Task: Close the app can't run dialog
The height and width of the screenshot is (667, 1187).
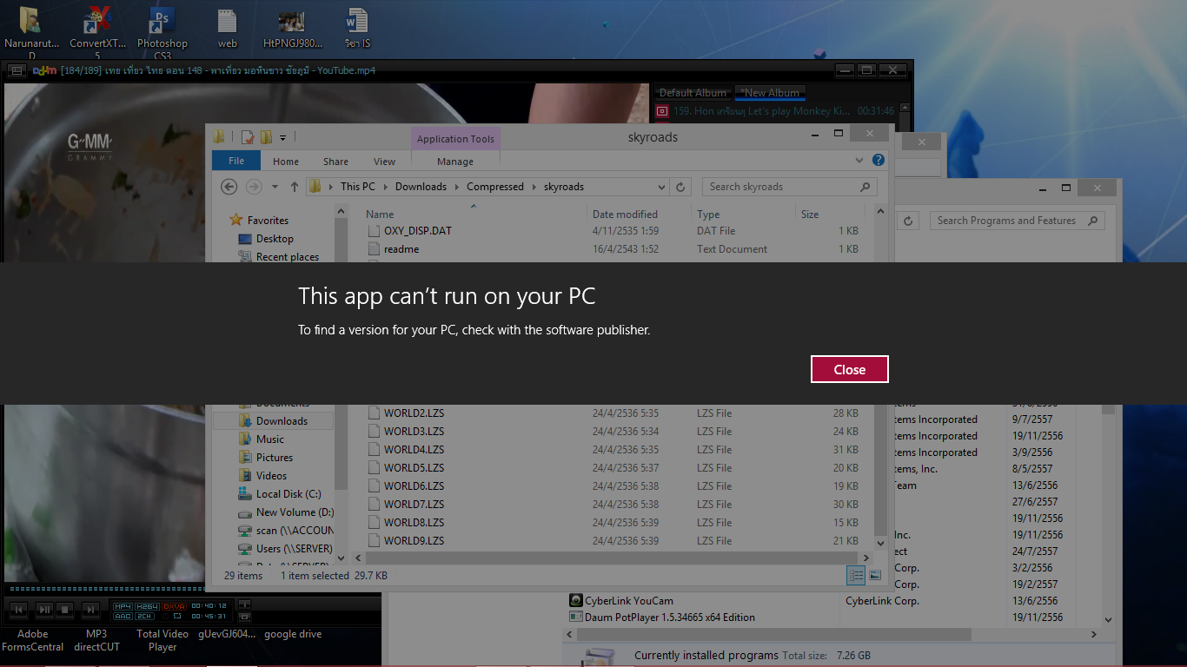Action: tap(849, 369)
